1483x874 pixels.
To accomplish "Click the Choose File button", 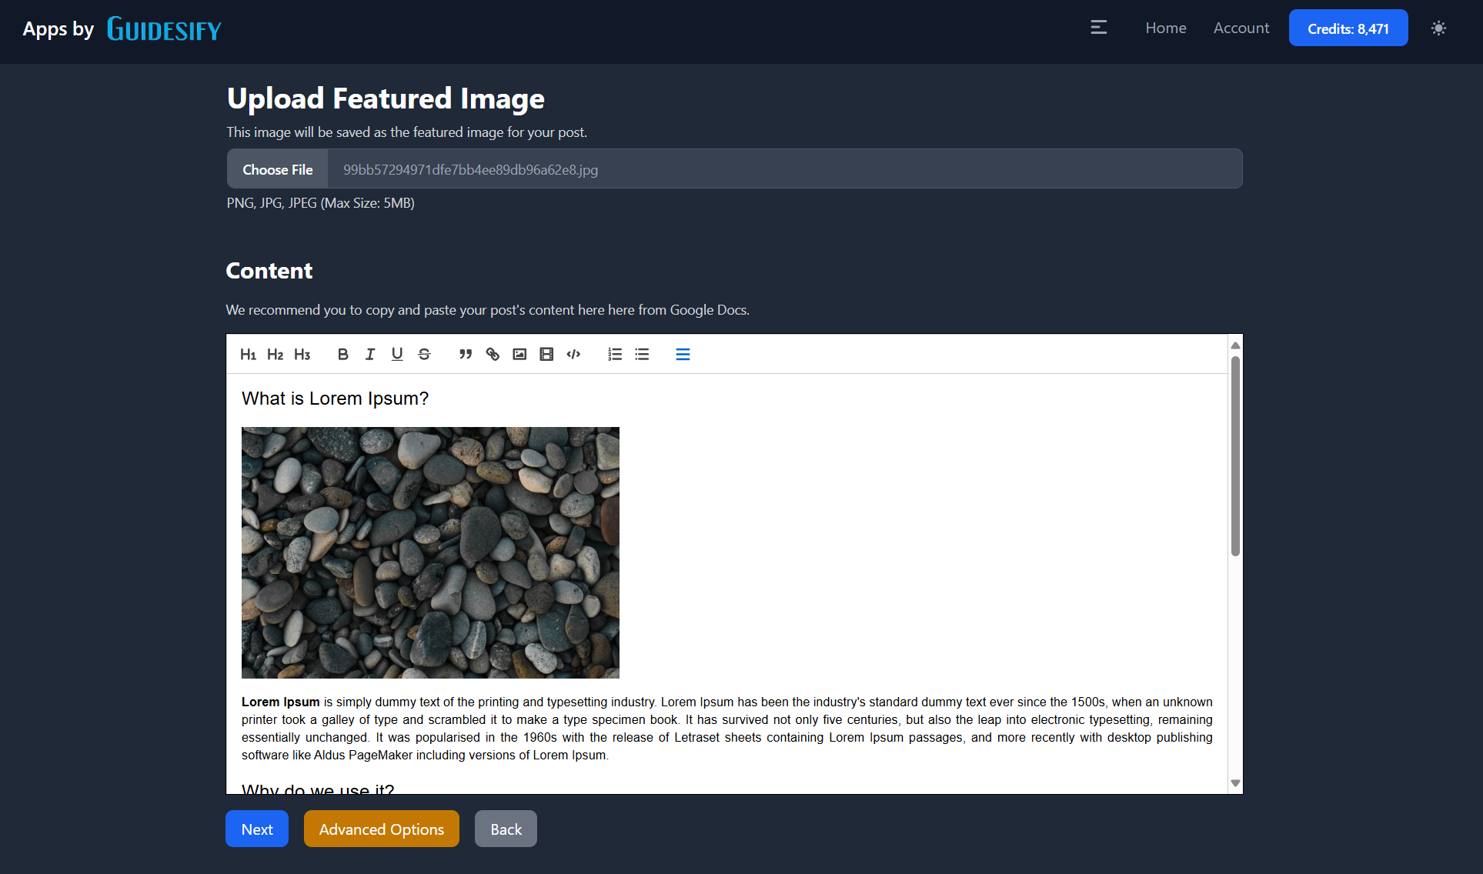I will (x=278, y=169).
